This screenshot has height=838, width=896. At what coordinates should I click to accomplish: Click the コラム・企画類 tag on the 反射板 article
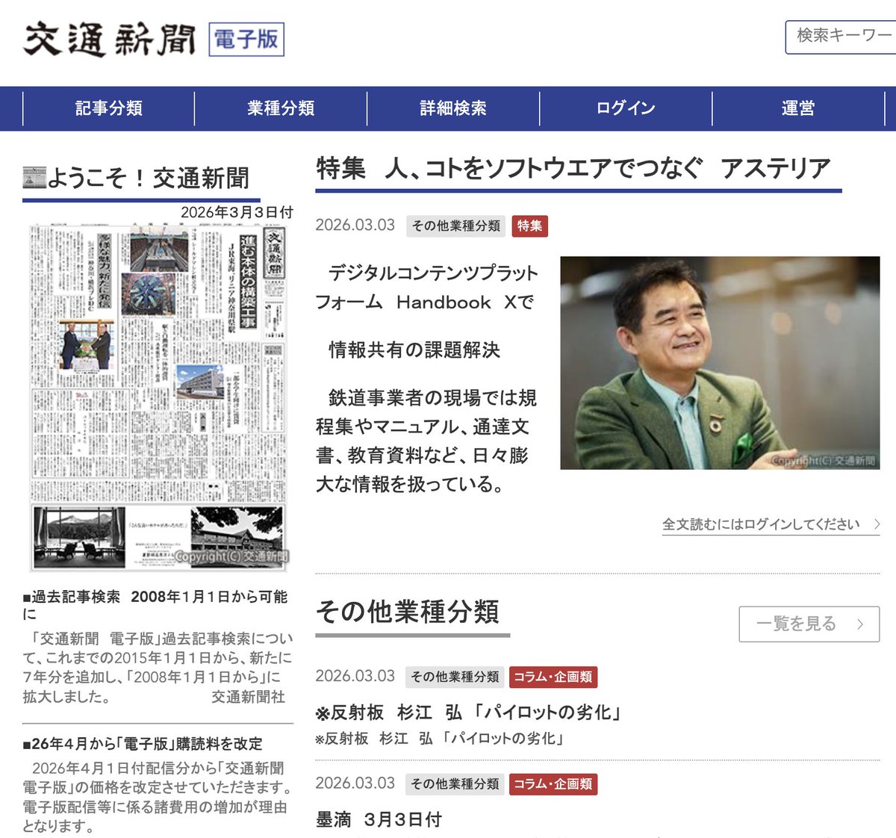[553, 677]
